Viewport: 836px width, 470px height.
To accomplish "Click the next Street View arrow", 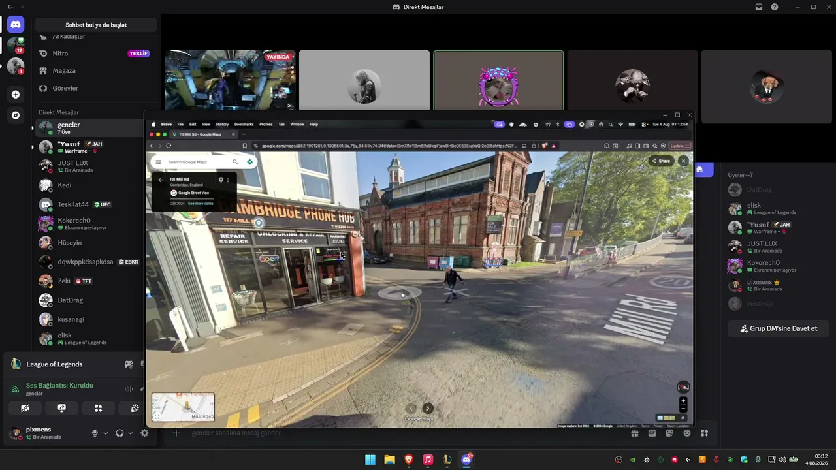I will 428,409.
